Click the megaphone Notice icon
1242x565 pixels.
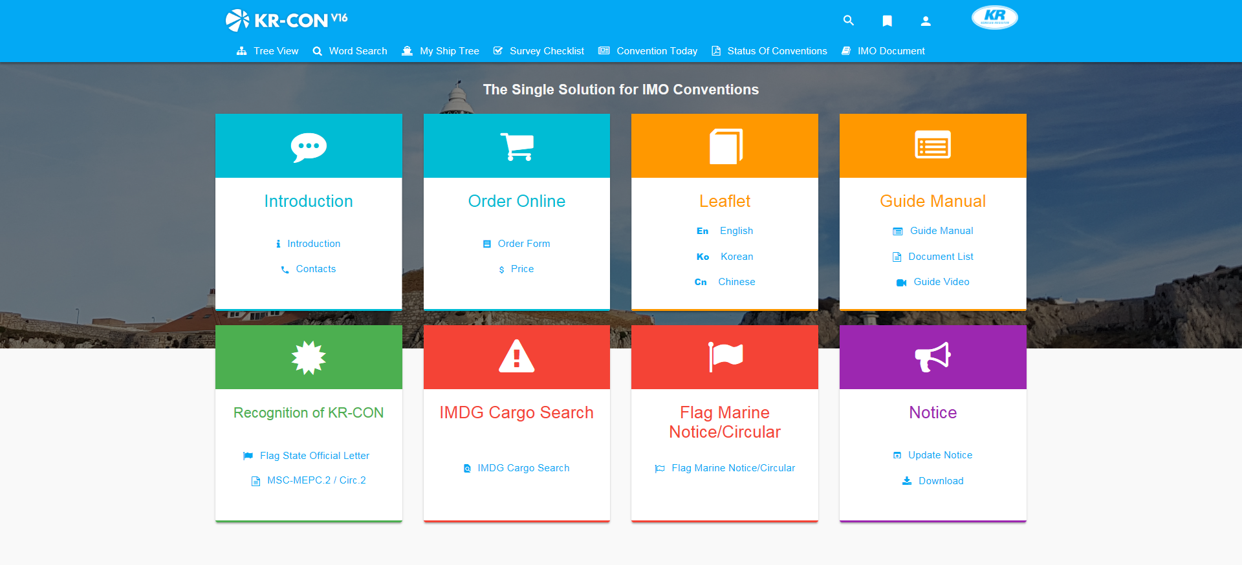click(932, 357)
